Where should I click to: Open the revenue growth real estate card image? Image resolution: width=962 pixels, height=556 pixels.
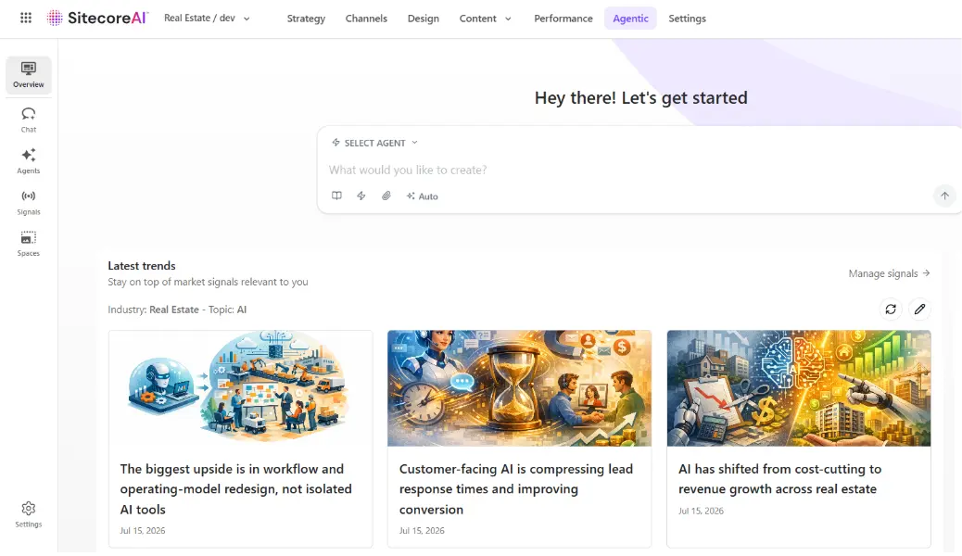point(799,388)
